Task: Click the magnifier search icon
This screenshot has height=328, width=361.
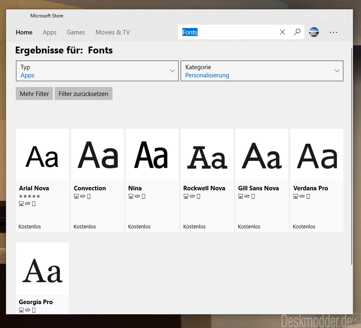Action: tap(297, 32)
